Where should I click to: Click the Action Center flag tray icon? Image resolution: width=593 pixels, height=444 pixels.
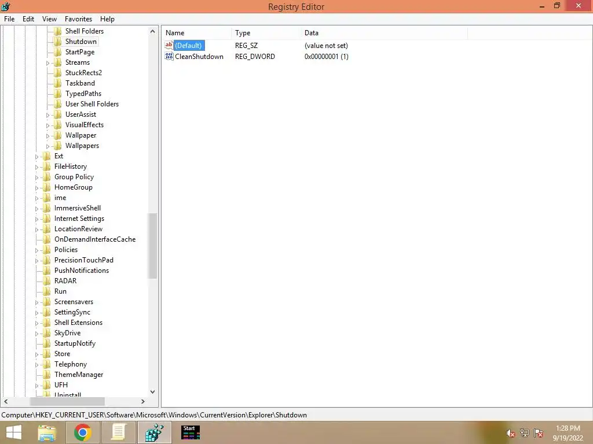(539, 433)
